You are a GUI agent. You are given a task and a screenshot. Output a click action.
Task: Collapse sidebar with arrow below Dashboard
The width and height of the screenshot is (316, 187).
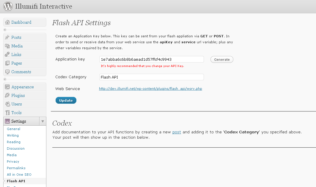pos(5,30)
